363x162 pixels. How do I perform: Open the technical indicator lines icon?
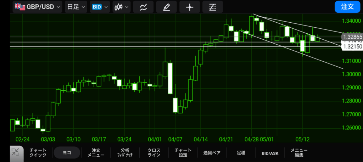(x=143, y=7)
